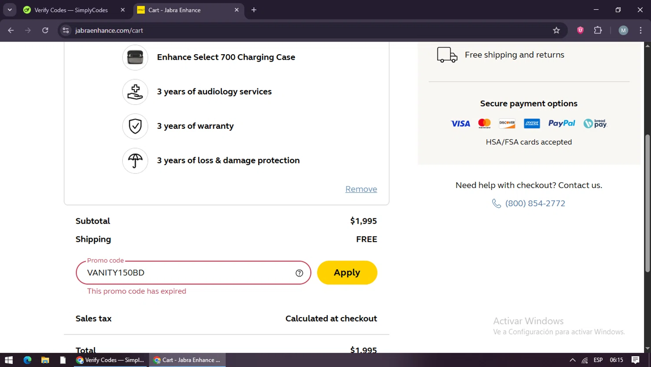Open the Chrome three-dot menu
The height and width of the screenshot is (367, 651).
pos(641,30)
